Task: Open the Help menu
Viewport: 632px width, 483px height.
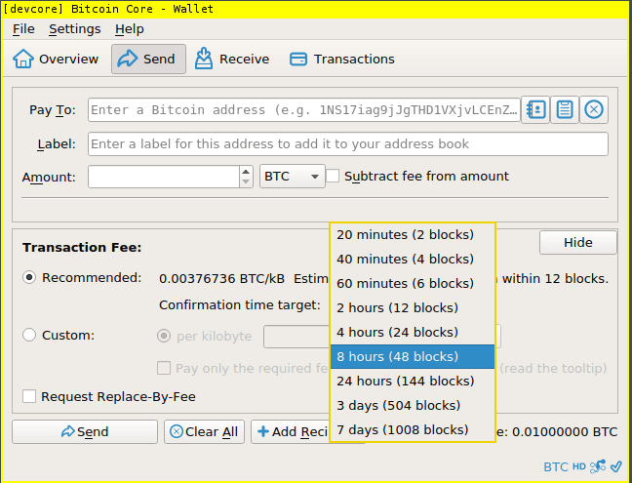Action: pos(130,29)
